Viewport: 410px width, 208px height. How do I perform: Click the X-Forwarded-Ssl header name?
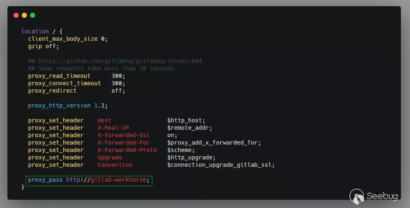pos(123,135)
